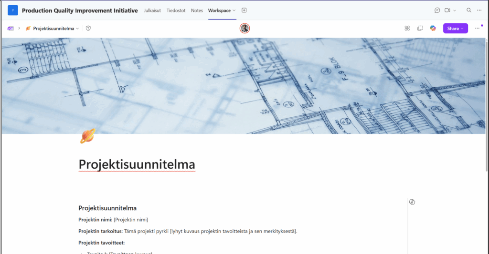Image resolution: width=489 pixels, height=254 pixels.
Task: Click the vertical page scrollbar
Action: pyautogui.click(x=487, y=106)
